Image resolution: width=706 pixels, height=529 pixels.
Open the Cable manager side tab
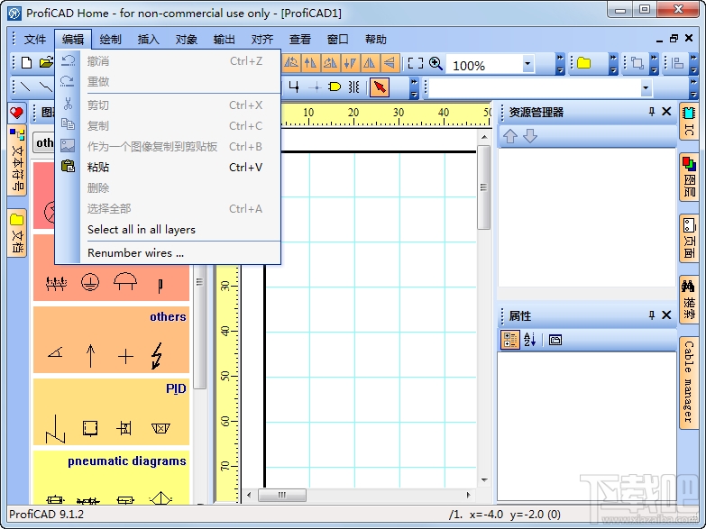689,383
